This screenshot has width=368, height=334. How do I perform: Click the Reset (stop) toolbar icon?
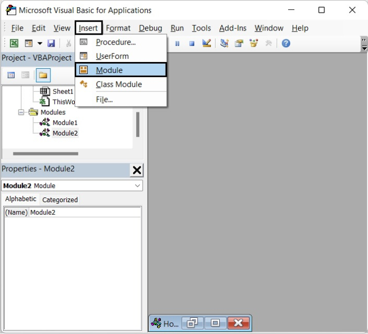pos(192,44)
